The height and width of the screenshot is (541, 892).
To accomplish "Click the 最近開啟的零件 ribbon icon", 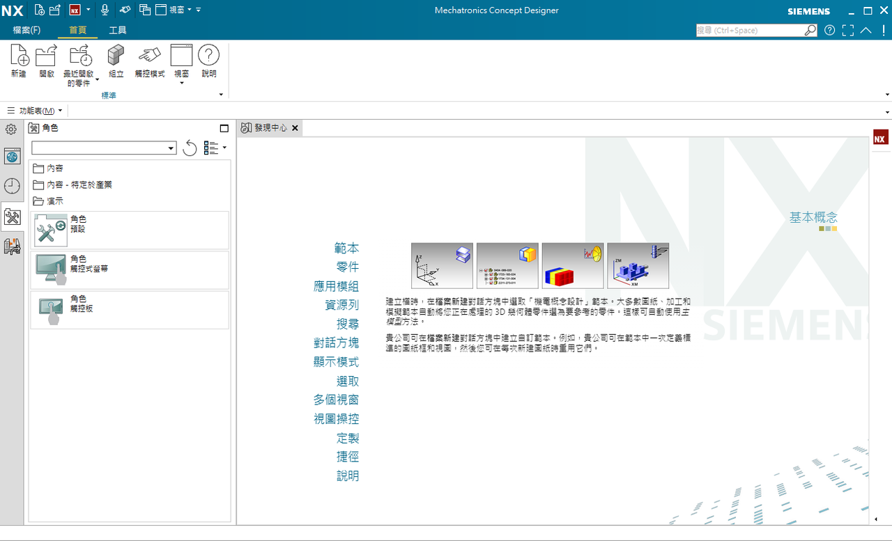I will 81,56.
